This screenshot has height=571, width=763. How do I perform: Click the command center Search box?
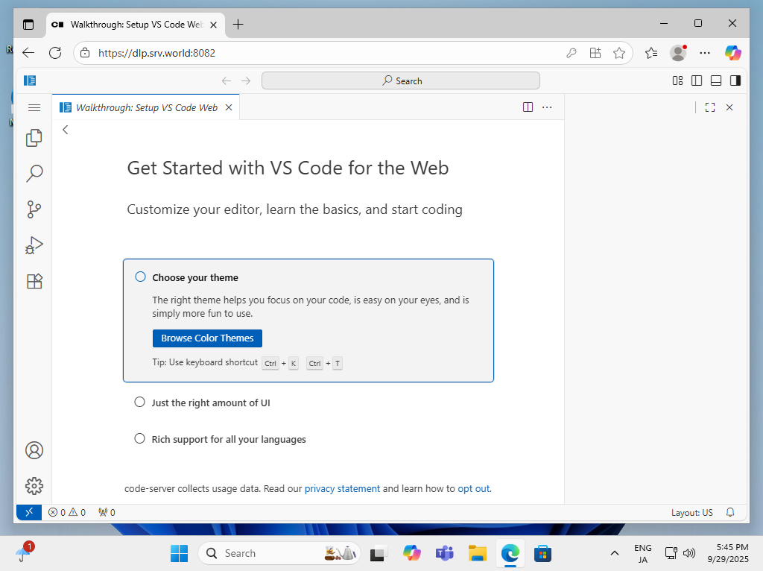click(401, 81)
